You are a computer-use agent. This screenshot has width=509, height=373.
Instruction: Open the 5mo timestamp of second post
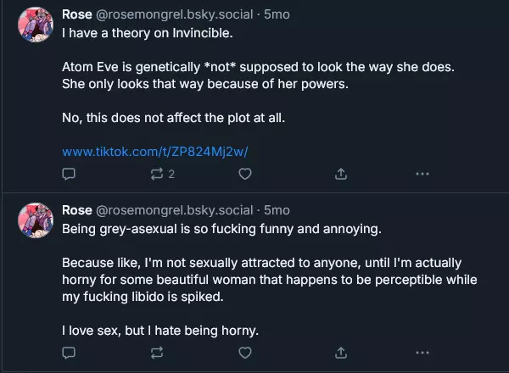click(x=277, y=209)
